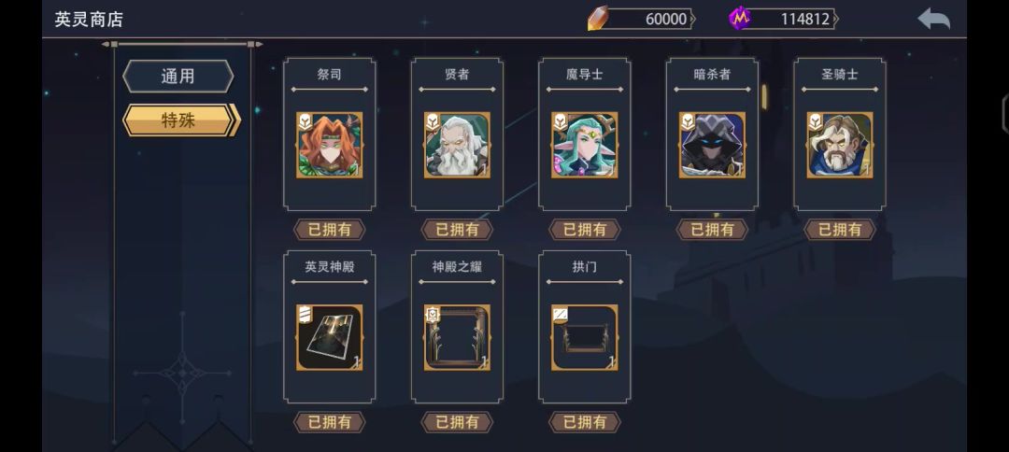Image resolution: width=1009 pixels, height=452 pixels.
Task: Click 已拥有 button under 神殿之耀
Action: pyautogui.click(x=457, y=422)
